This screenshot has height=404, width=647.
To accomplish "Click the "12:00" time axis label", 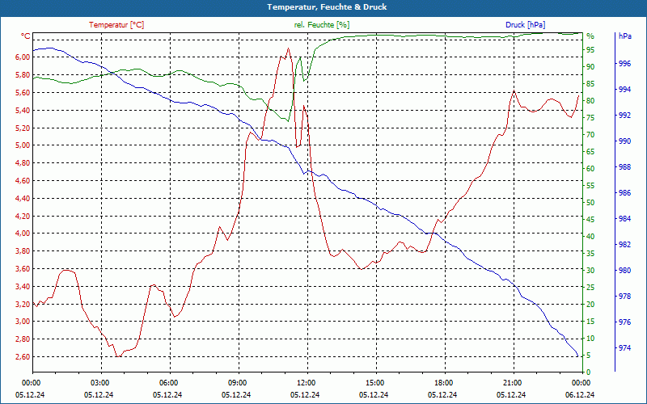I will pyautogui.click(x=307, y=382).
